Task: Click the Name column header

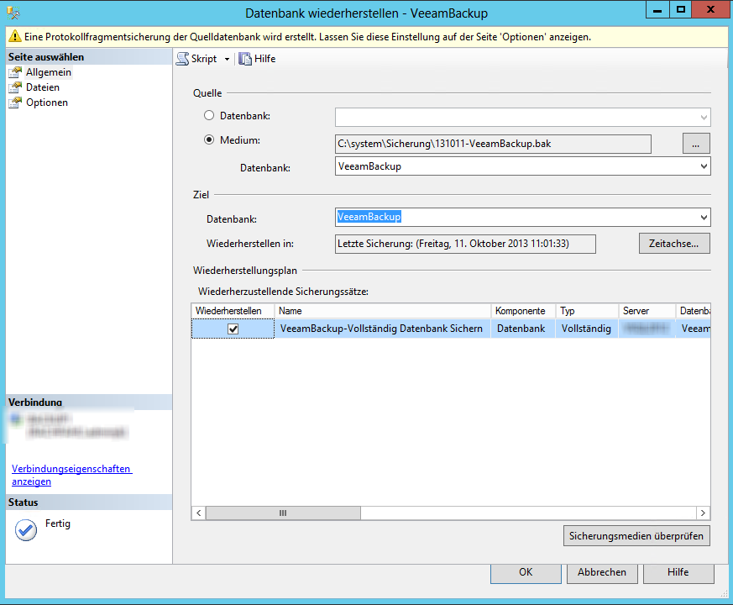Action: pos(382,311)
